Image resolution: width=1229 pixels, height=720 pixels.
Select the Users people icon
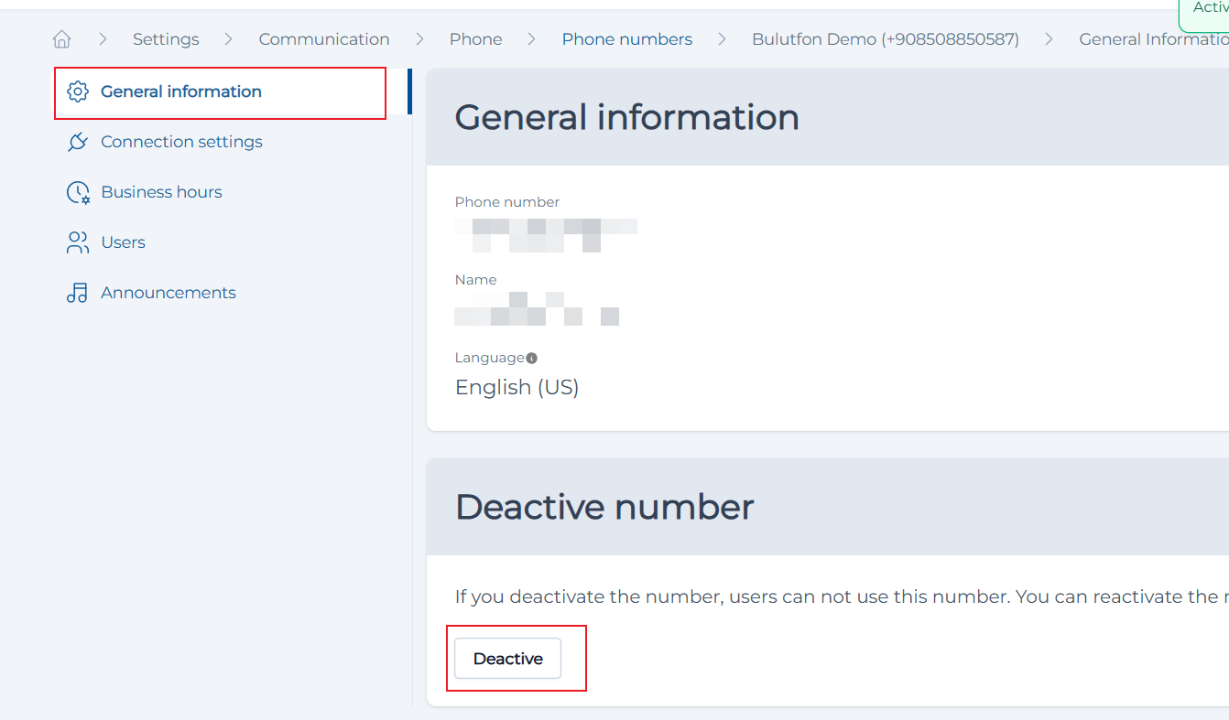tap(78, 242)
